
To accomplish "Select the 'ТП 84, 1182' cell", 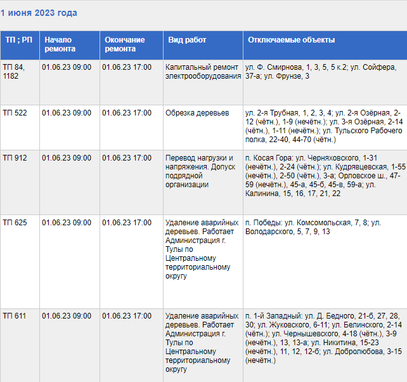I will click(20, 82).
